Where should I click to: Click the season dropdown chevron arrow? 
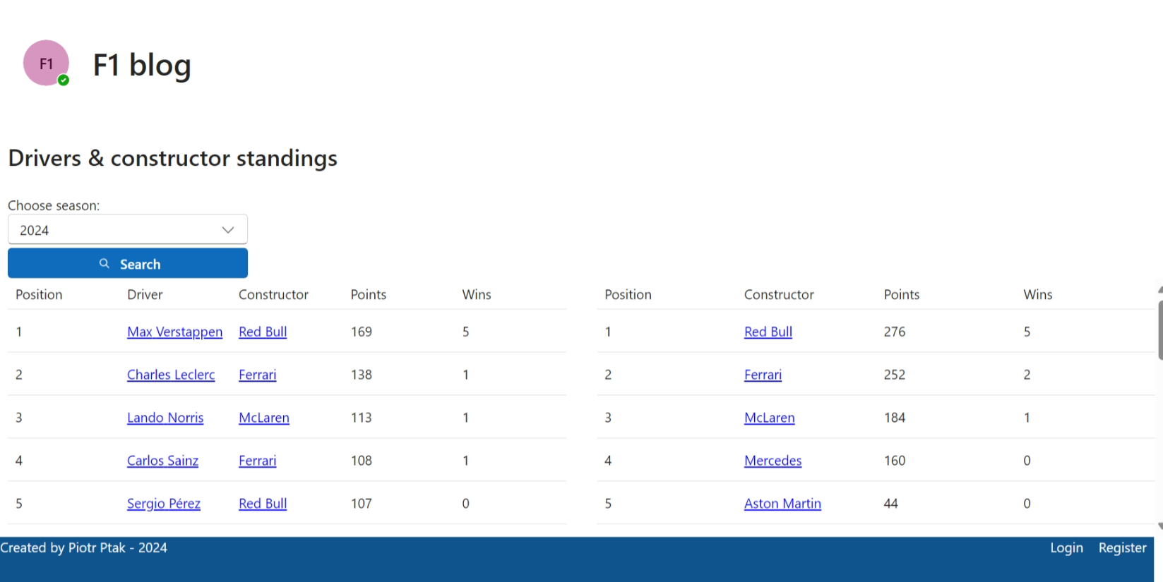pos(228,230)
